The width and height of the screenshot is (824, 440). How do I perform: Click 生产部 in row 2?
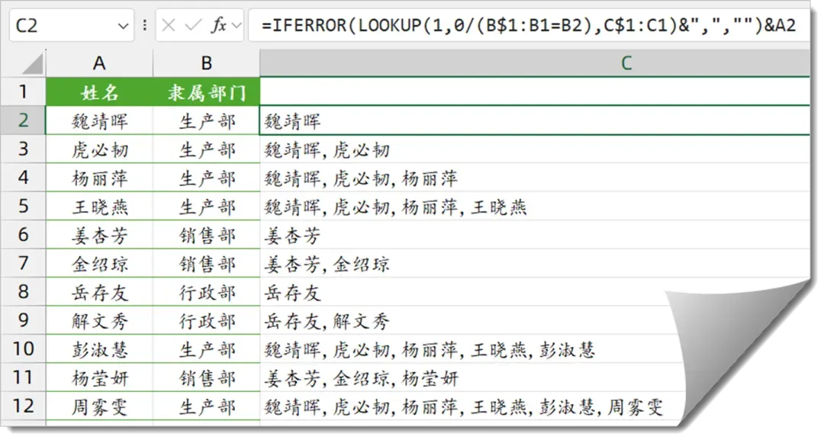point(207,120)
